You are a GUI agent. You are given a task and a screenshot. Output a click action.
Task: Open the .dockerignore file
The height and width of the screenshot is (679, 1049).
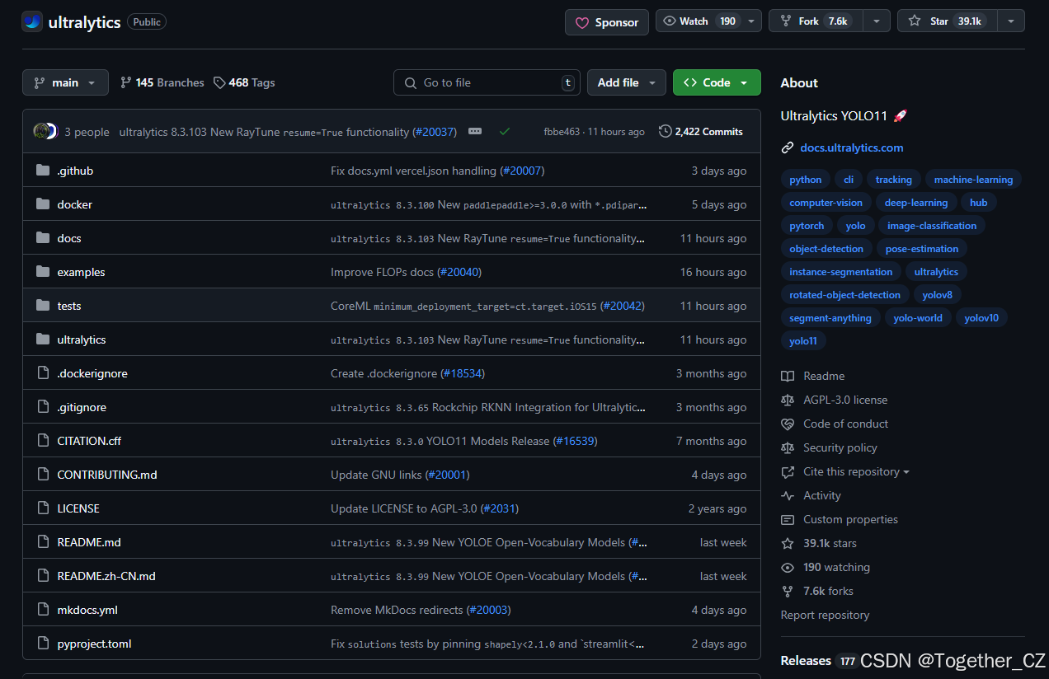(92, 373)
